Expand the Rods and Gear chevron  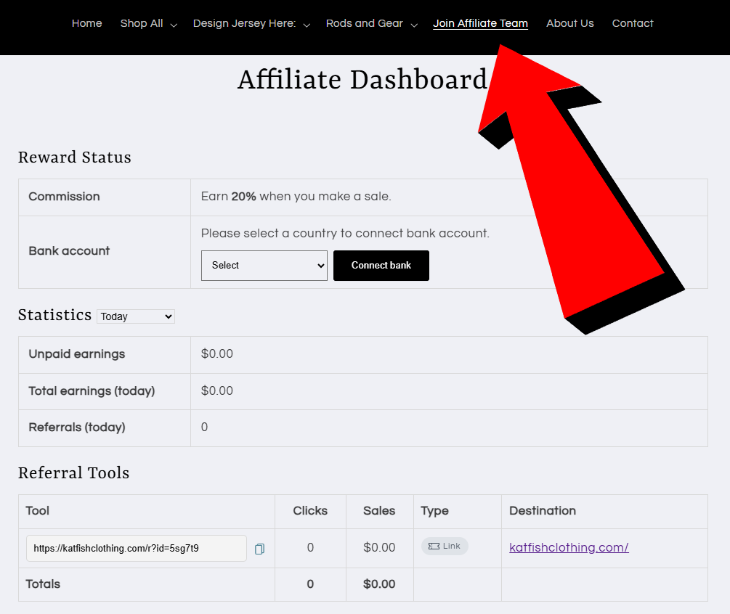tap(414, 25)
